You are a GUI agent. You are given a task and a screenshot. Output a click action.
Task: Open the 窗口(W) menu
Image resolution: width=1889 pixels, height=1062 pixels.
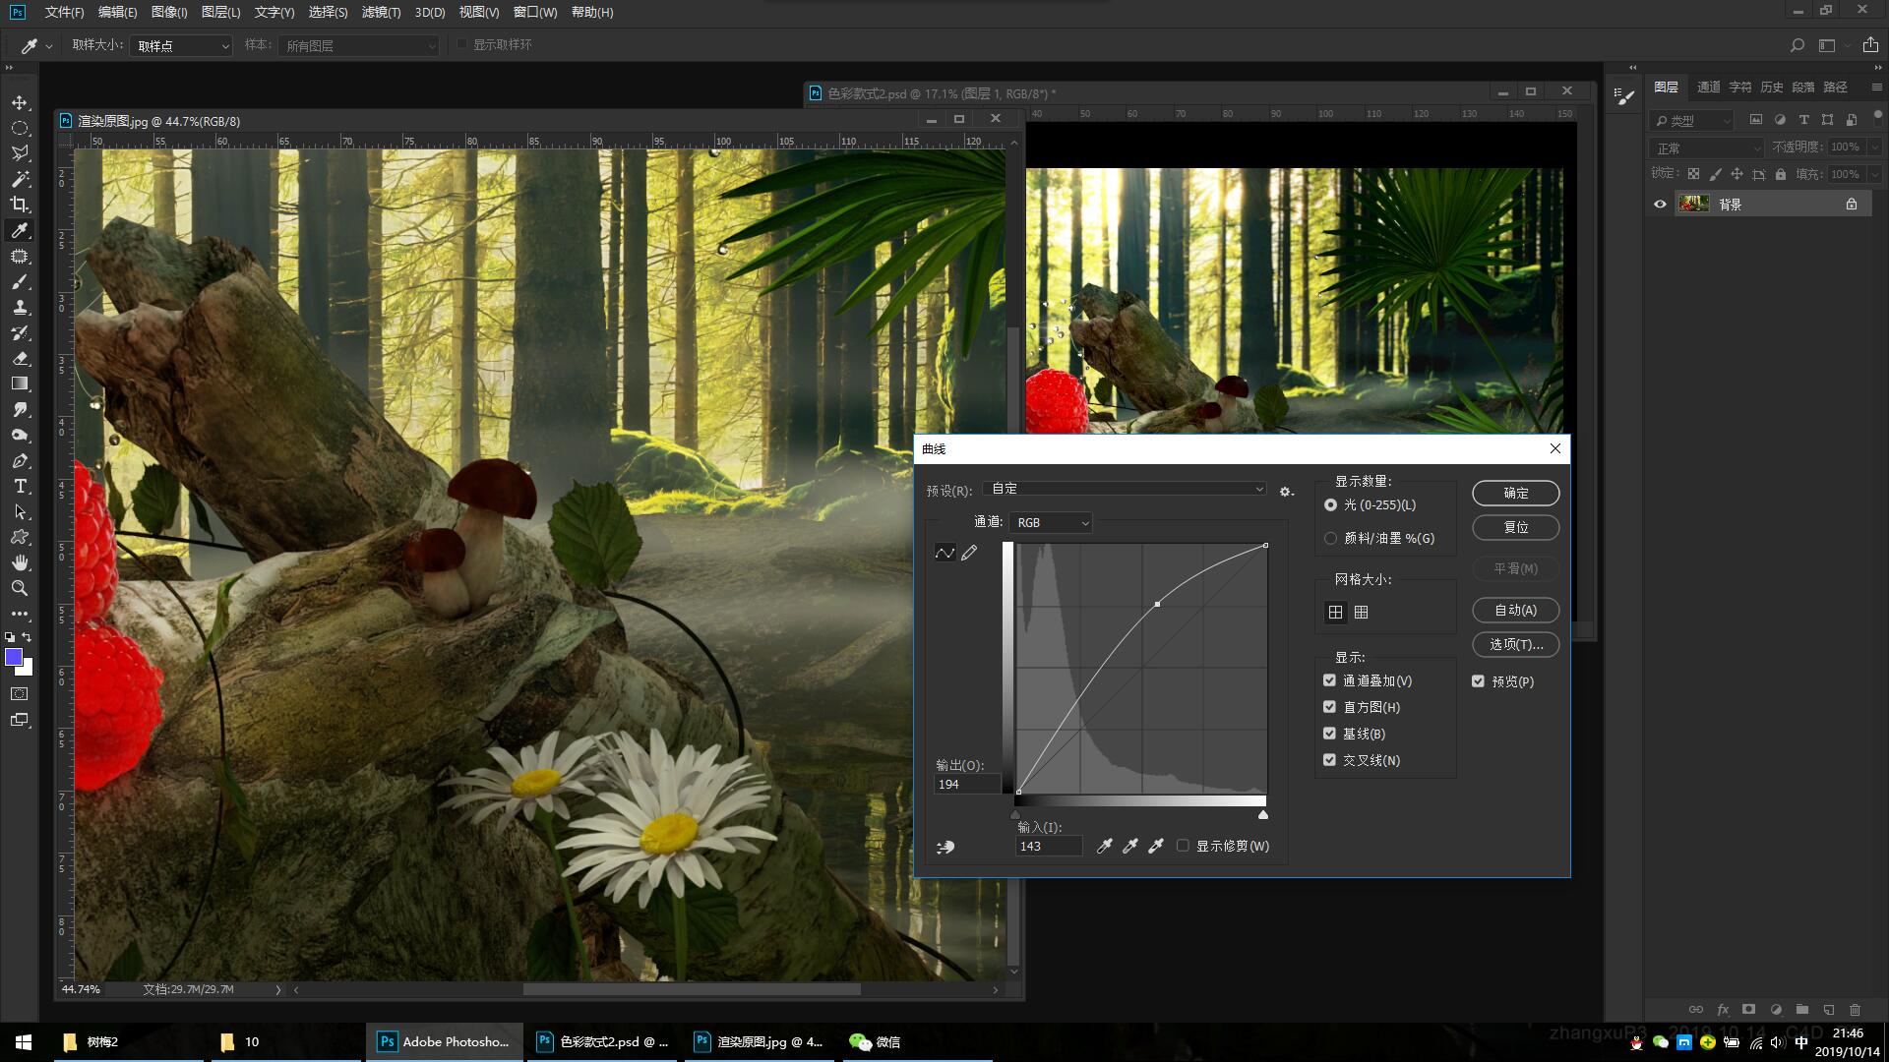(x=535, y=12)
